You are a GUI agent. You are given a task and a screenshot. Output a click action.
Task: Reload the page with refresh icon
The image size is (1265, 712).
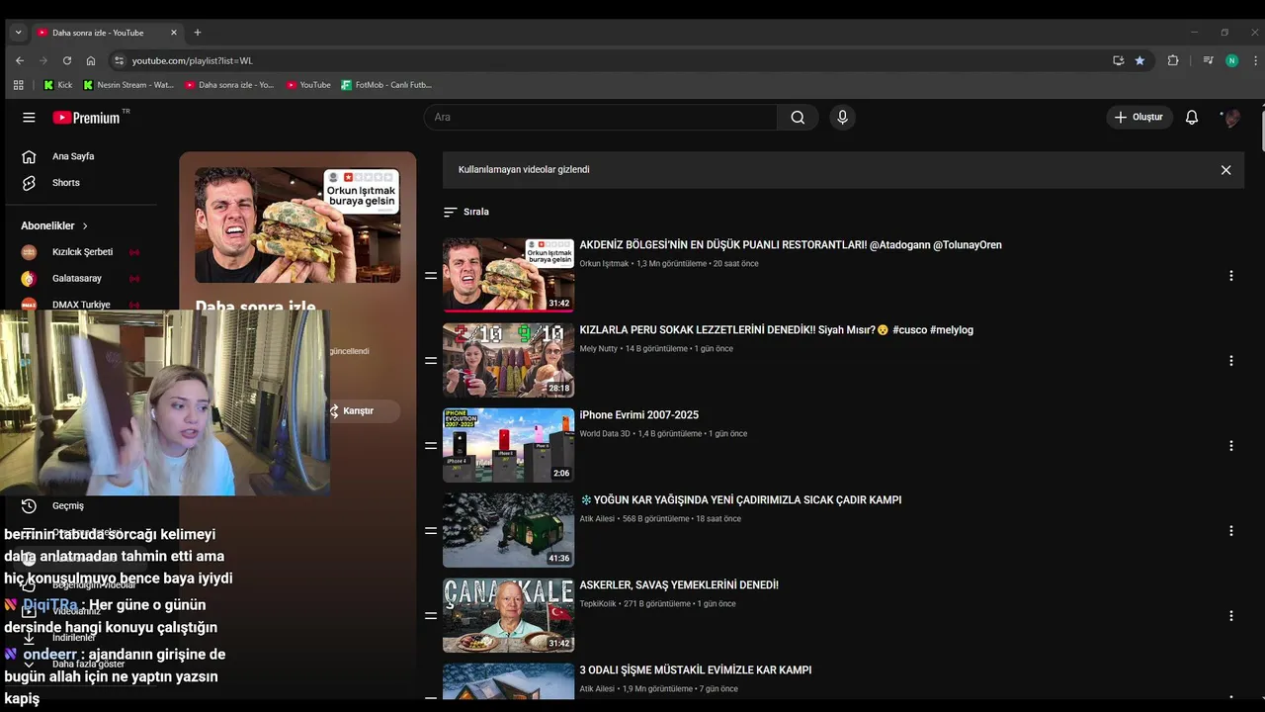67,60
